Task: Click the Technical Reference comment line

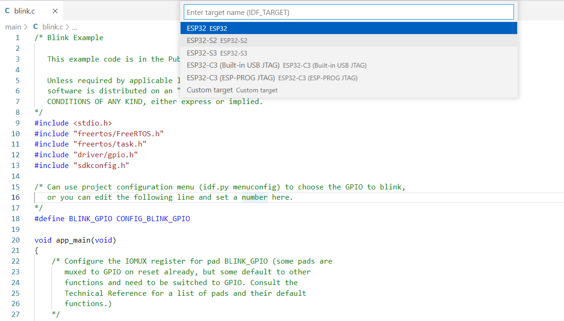Action: (185, 293)
